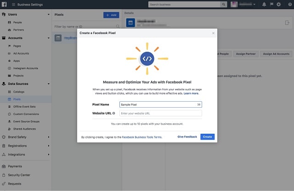Expand the Brand Safety section
Viewport: 294px width, 191px height.
[49, 137]
